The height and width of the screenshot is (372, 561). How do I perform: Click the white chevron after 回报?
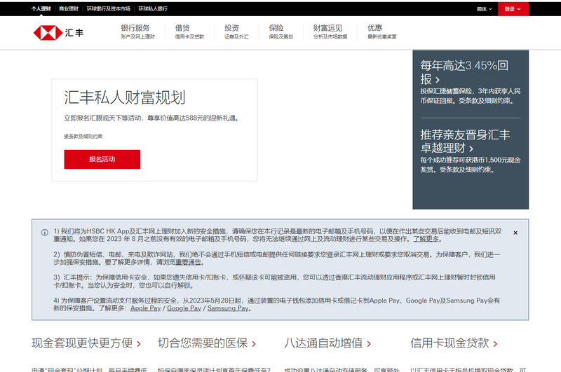point(437,80)
